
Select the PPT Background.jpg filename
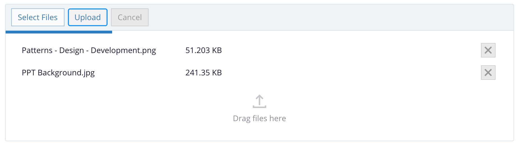click(58, 73)
